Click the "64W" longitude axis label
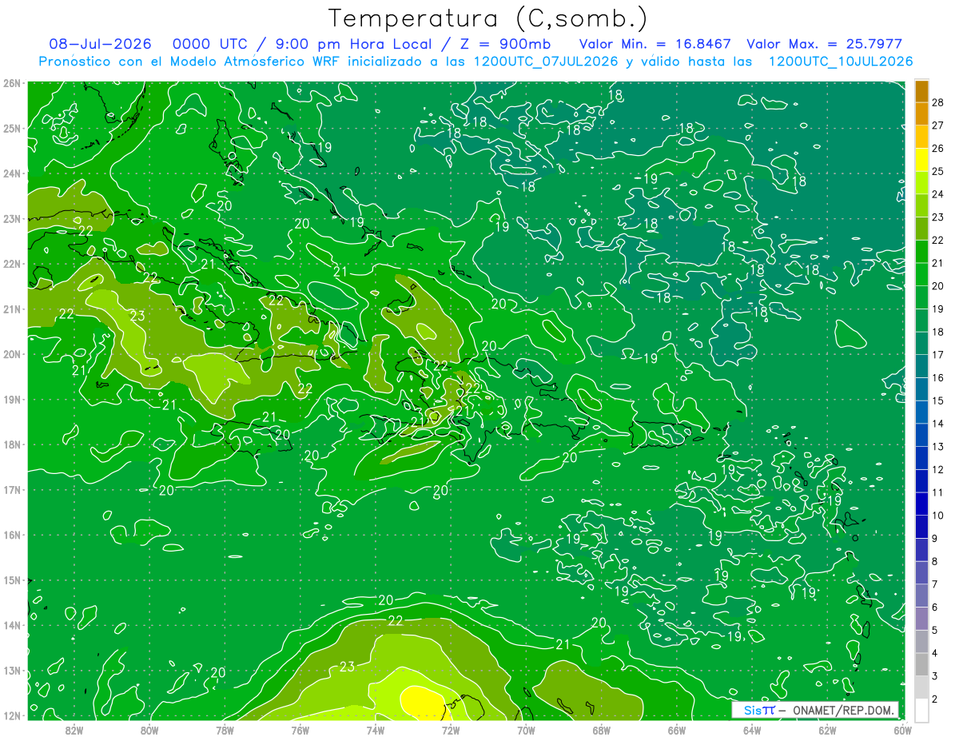 [752, 729]
